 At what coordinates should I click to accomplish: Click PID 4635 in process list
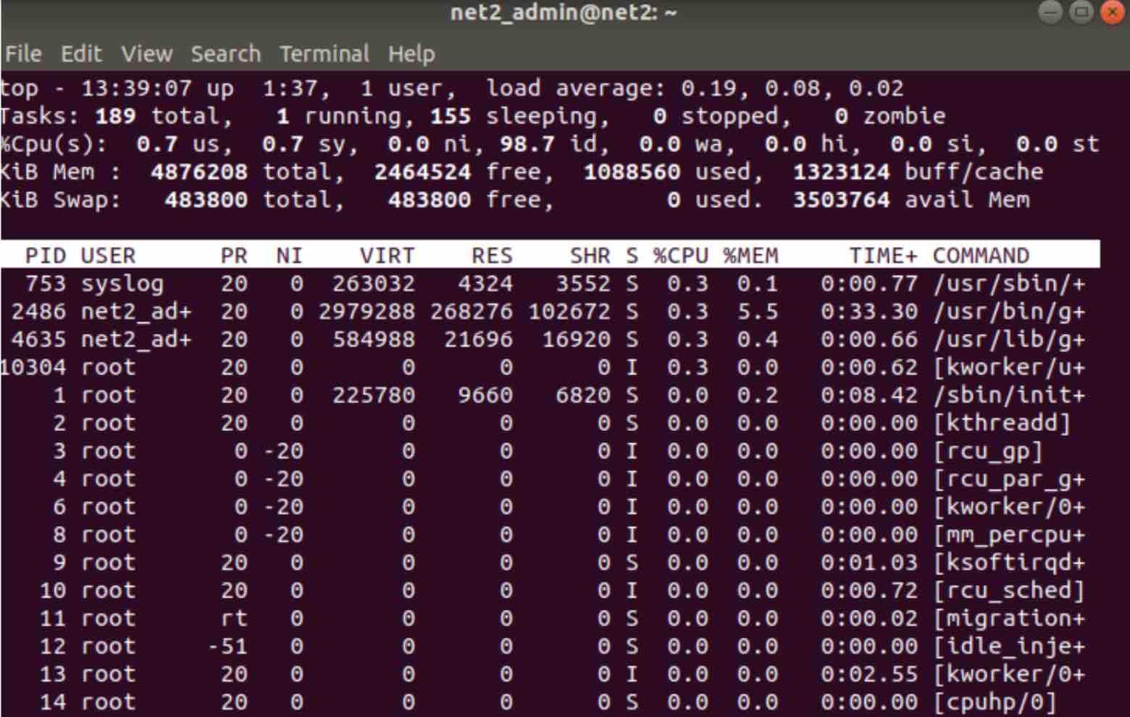pos(38,340)
